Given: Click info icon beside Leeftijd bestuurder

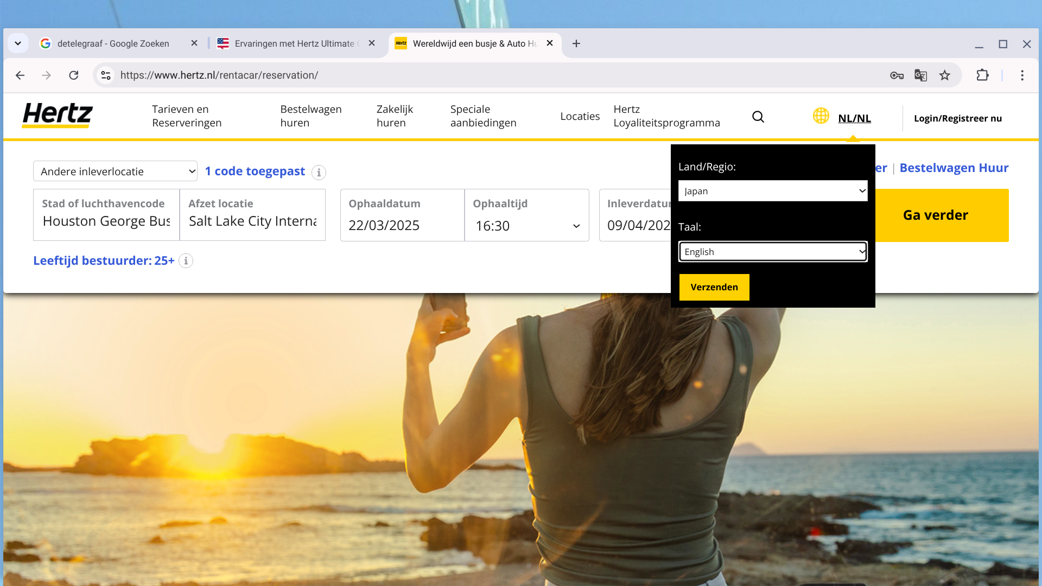Looking at the screenshot, I should coord(186,261).
